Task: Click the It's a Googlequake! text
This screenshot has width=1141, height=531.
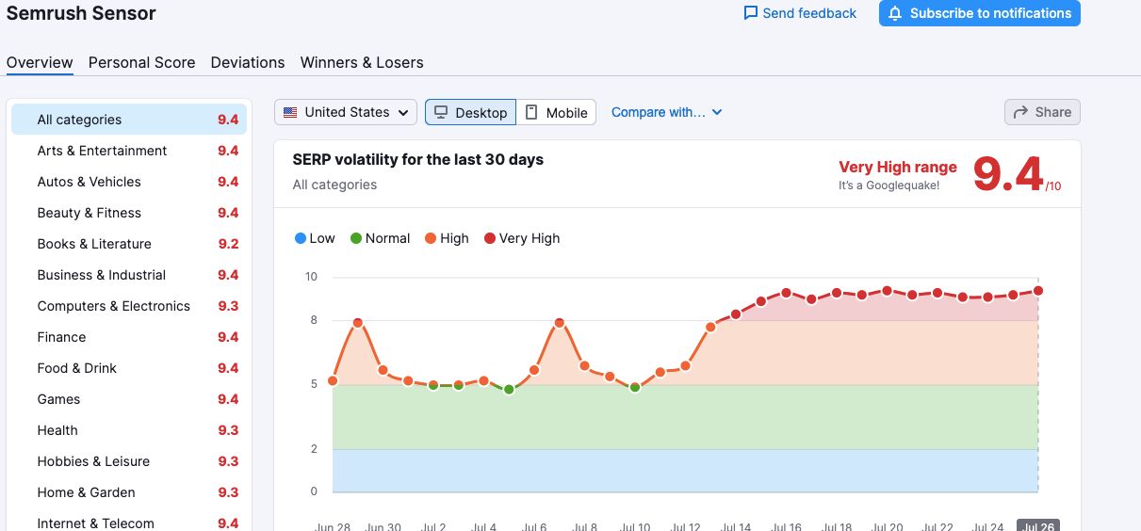Action: 888,185
